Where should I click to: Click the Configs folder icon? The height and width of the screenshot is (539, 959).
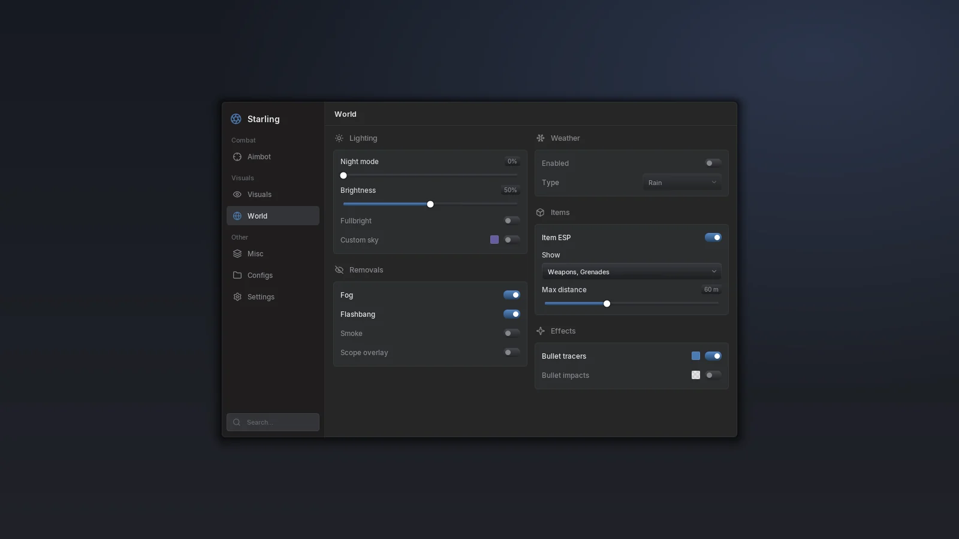(x=237, y=275)
